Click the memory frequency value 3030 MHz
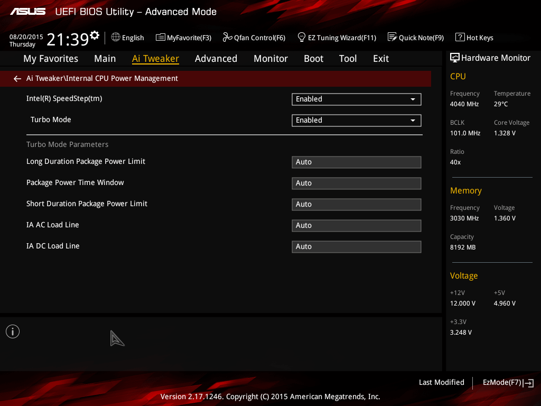The height and width of the screenshot is (406, 541). (x=464, y=218)
